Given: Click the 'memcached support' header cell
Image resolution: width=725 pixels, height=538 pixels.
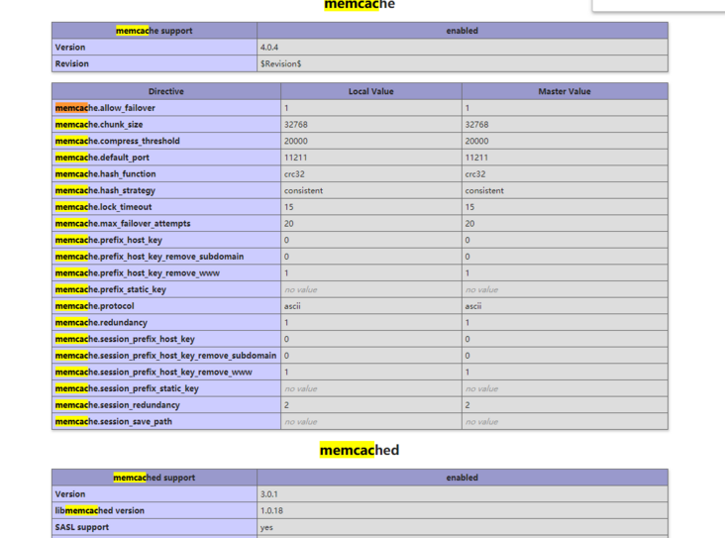Looking at the screenshot, I should click(154, 478).
